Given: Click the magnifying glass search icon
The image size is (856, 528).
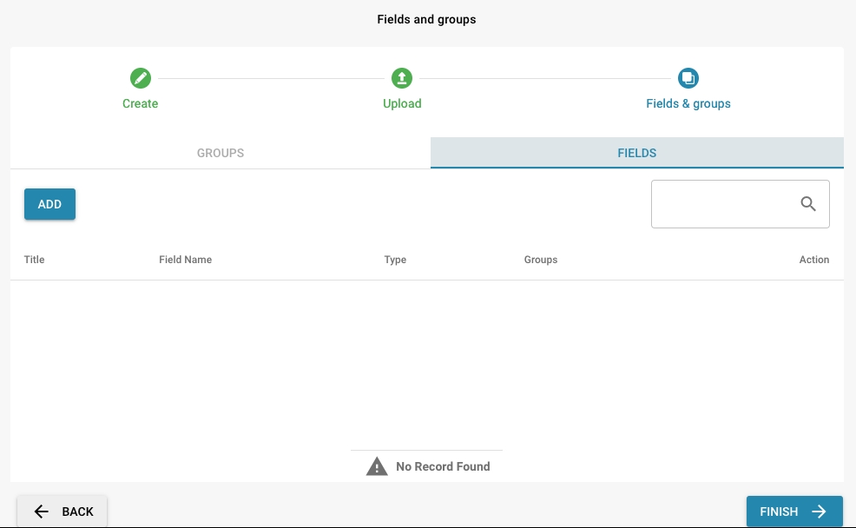Looking at the screenshot, I should (x=808, y=204).
